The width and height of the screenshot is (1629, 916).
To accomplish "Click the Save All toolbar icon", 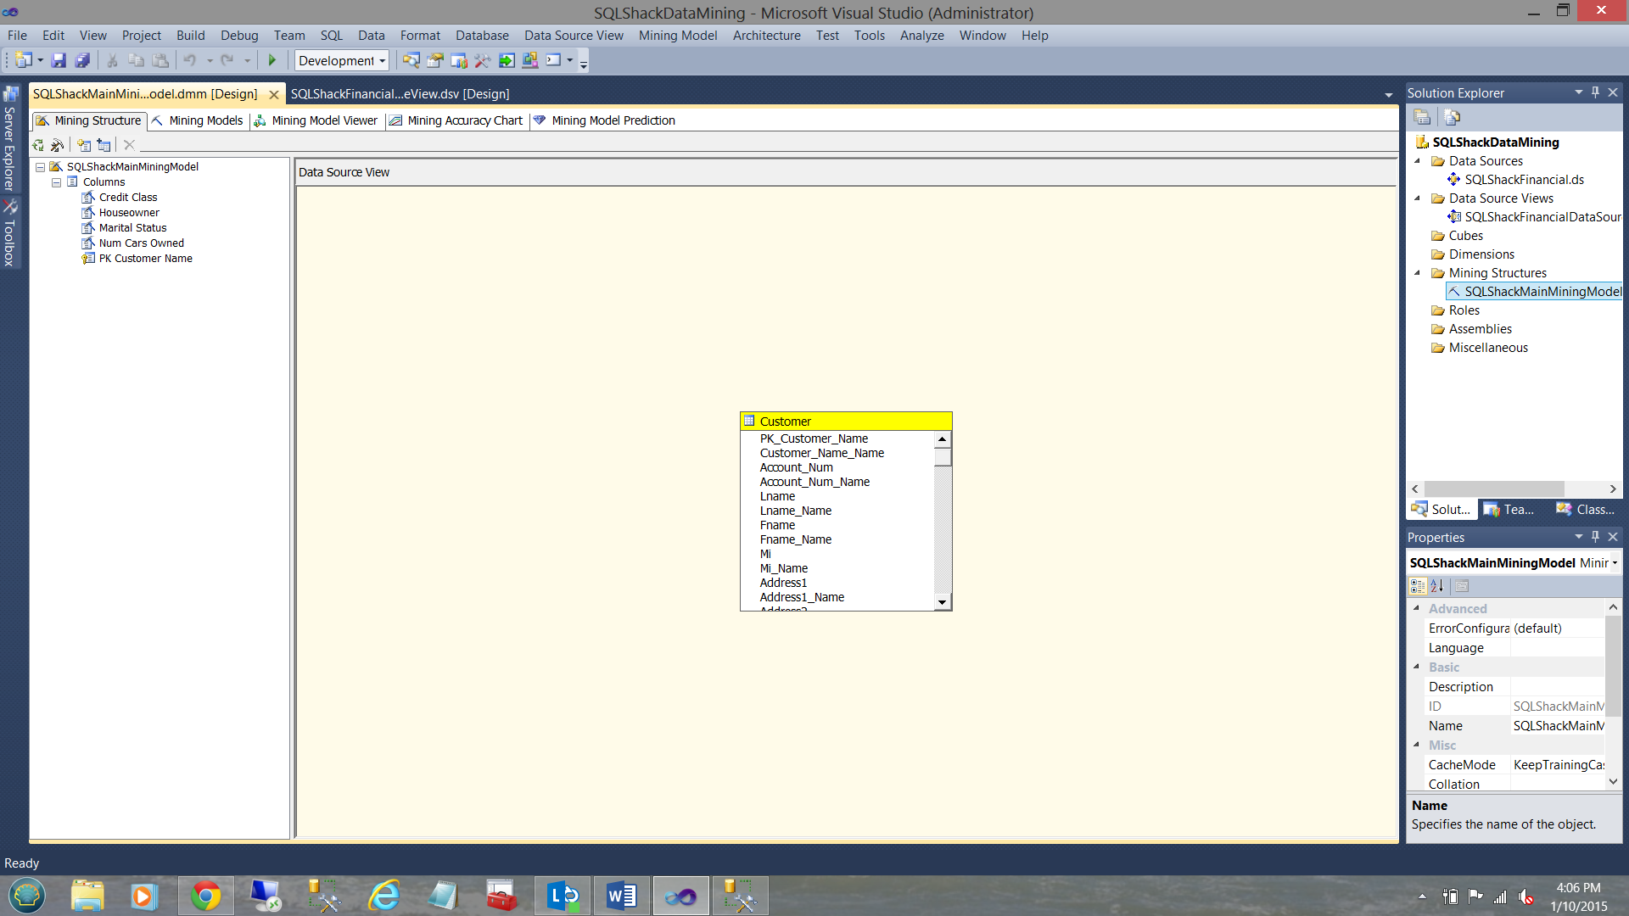I will (x=82, y=60).
